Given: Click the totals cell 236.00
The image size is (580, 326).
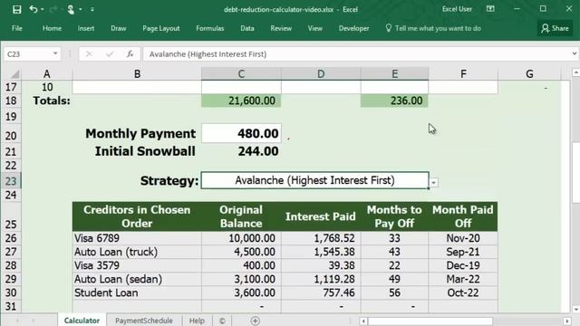Looking at the screenshot, I should coord(394,101).
